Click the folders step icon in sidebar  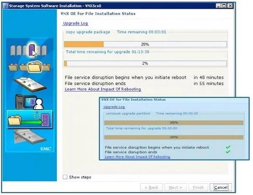pyautogui.click(x=29, y=67)
